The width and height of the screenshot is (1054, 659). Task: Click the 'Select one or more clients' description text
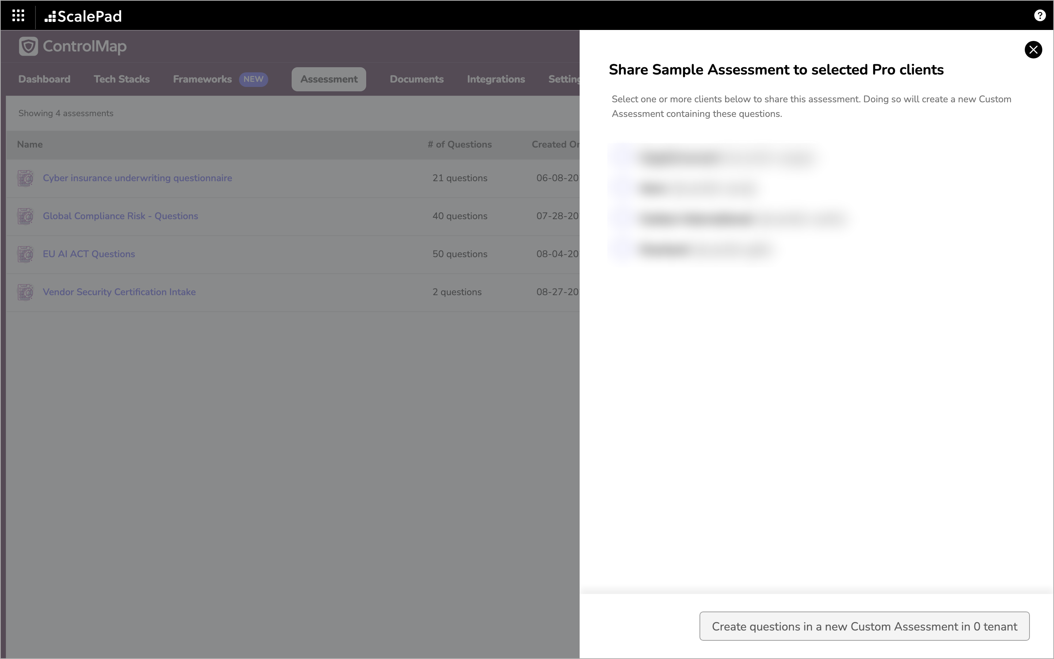point(811,106)
